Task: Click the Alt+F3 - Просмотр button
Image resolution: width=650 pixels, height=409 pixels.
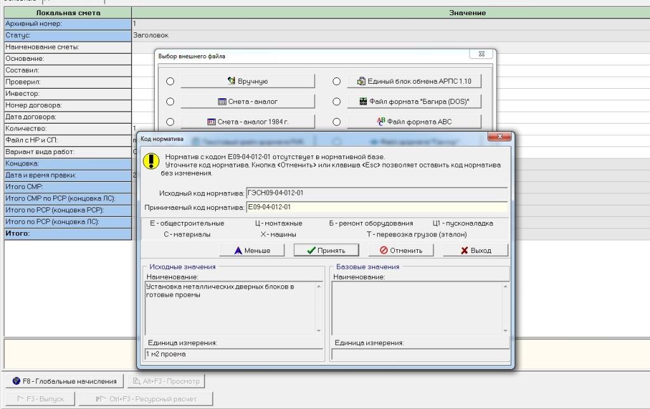Action: [x=166, y=381]
